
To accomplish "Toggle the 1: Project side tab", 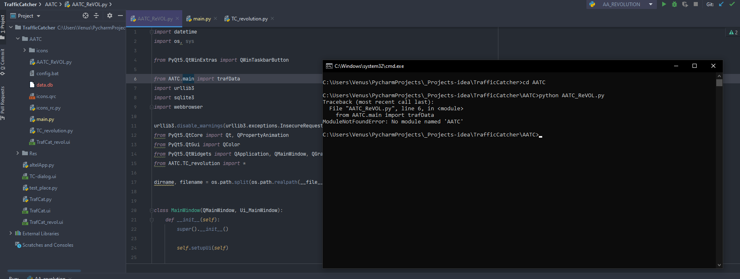I will click(x=2, y=27).
